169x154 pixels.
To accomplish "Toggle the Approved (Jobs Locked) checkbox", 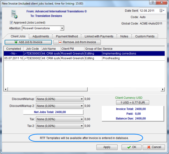I will [11, 23].
